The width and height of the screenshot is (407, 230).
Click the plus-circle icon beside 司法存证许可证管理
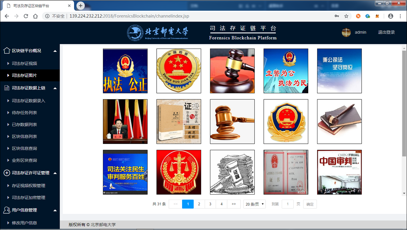tap(7, 173)
